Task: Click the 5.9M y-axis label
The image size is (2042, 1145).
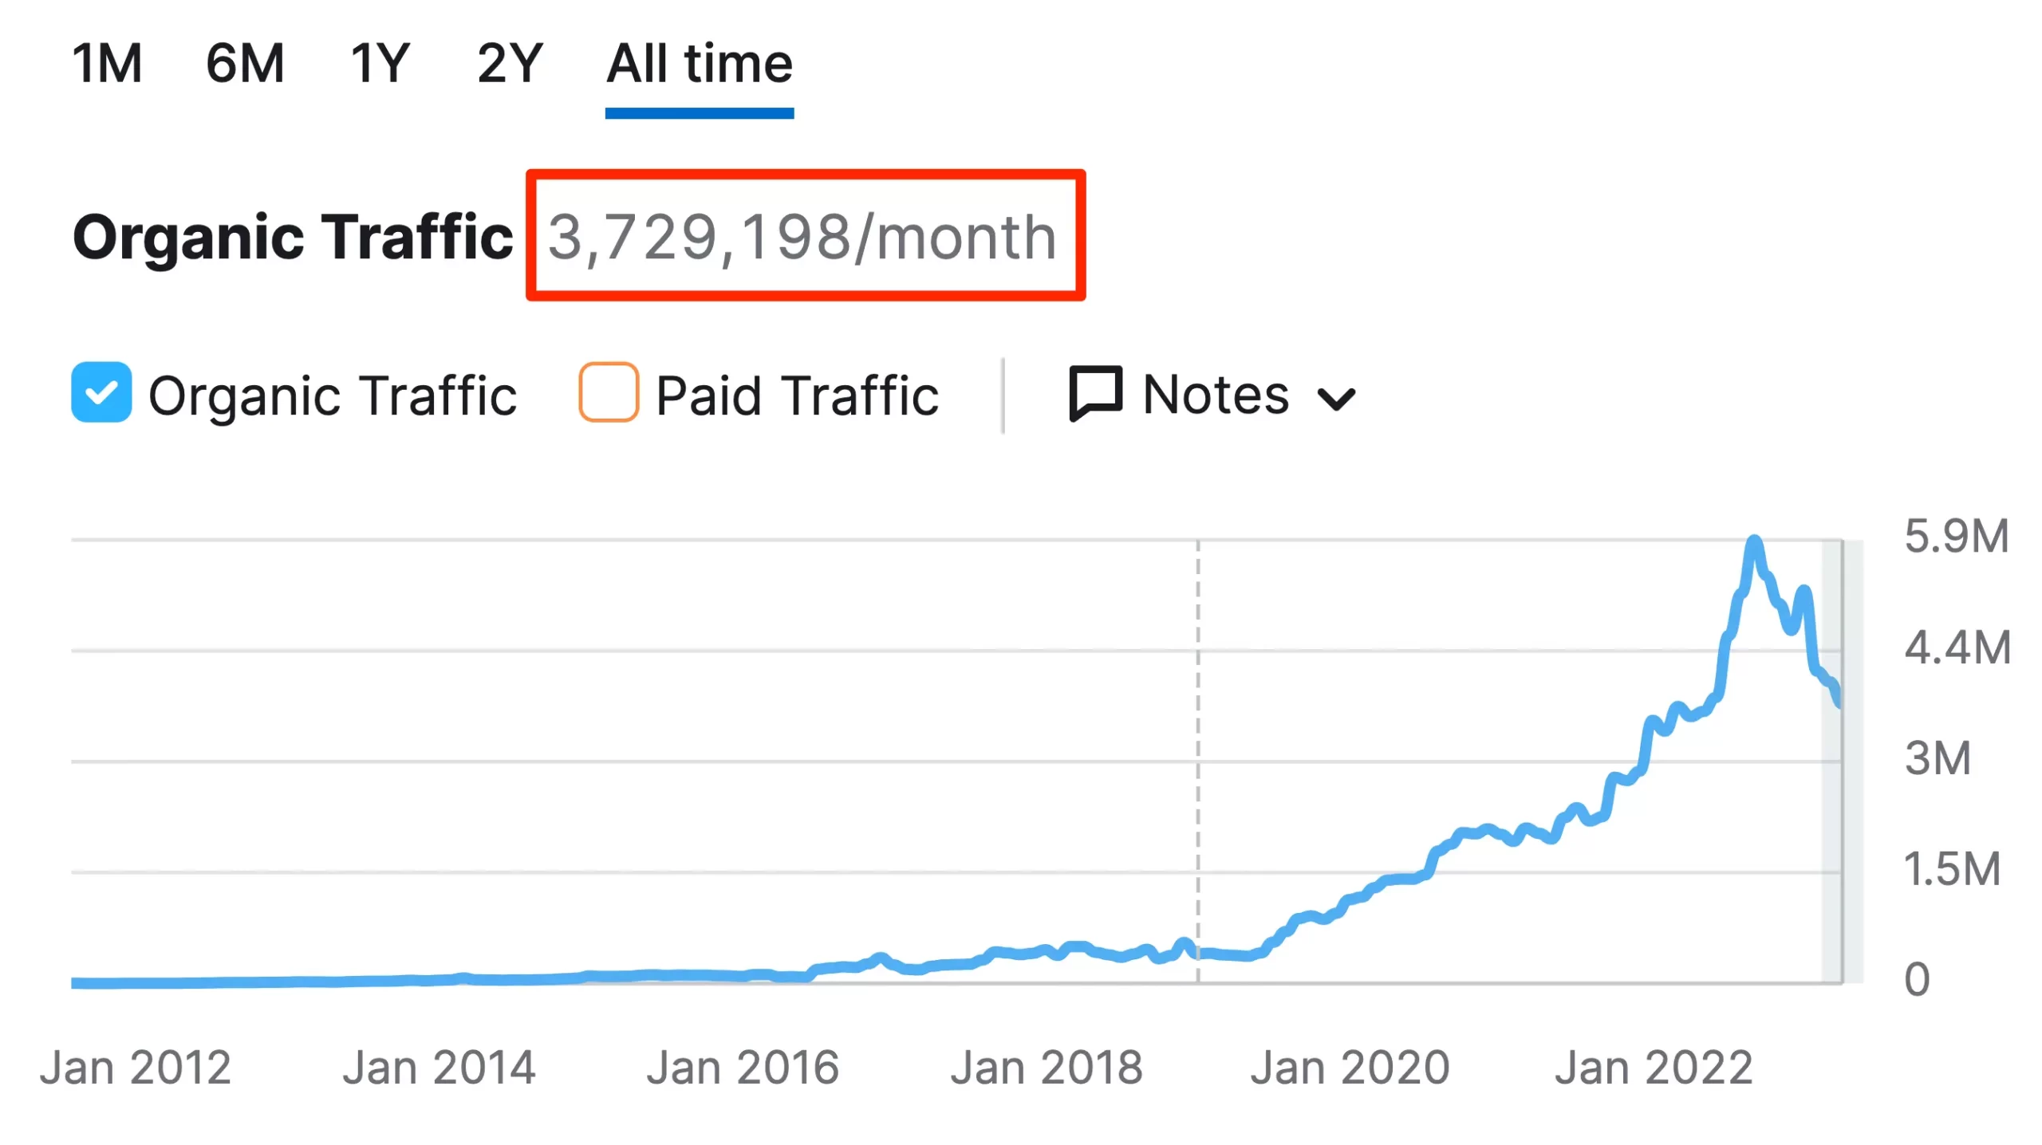Action: click(x=1956, y=536)
